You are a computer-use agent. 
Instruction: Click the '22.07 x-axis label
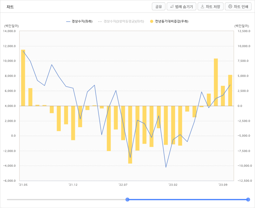[x=123, y=185]
